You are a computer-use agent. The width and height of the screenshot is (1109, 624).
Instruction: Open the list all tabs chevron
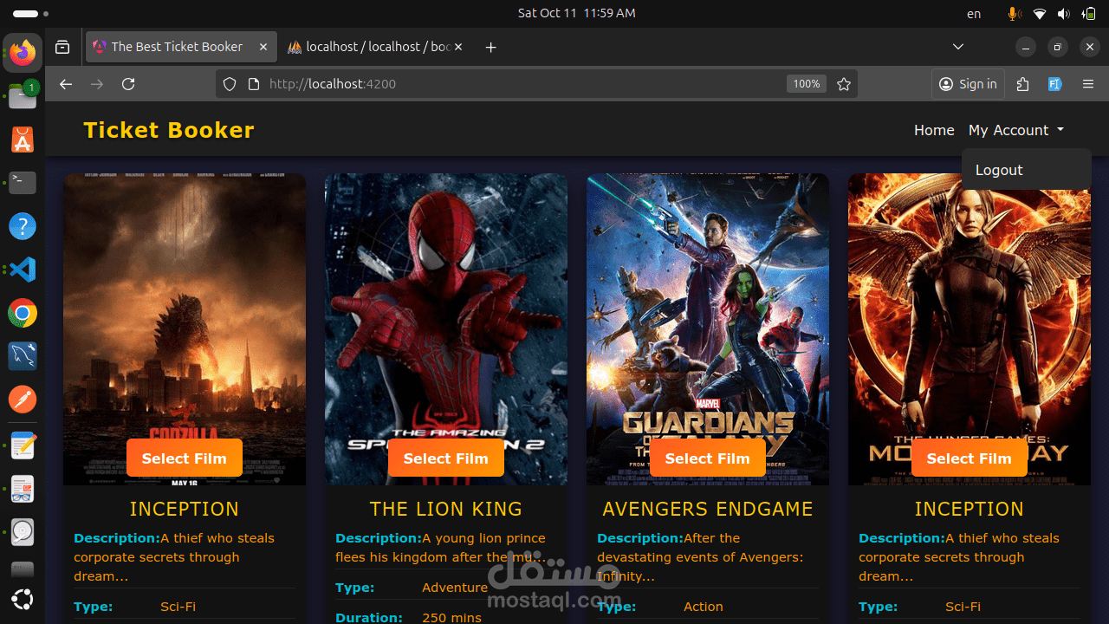[958, 47]
